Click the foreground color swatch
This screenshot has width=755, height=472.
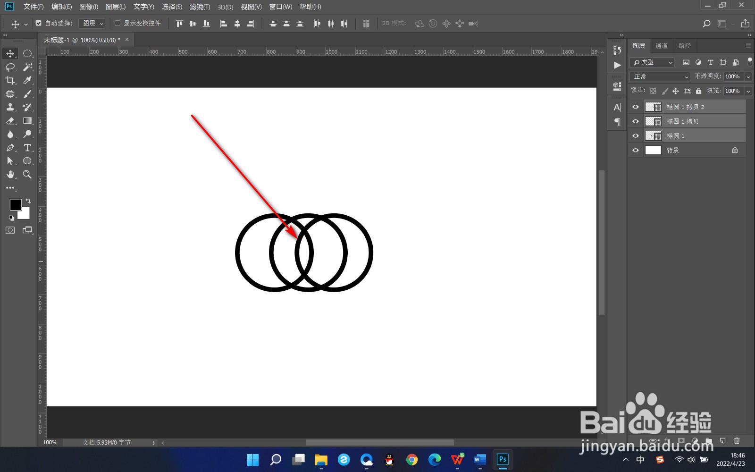[x=16, y=204]
